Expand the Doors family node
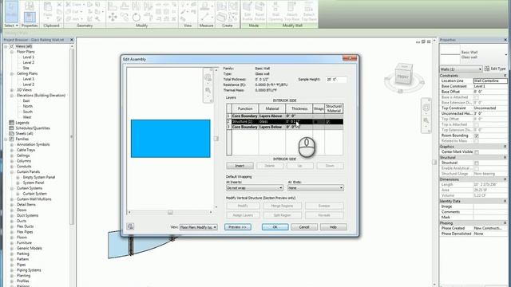Image resolution: width=511 pixels, height=287 pixels. point(12,210)
